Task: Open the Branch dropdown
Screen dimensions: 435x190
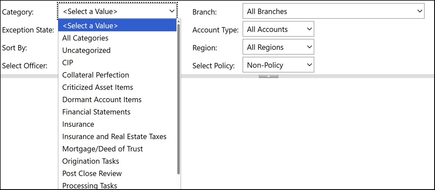Action: [333, 11]
